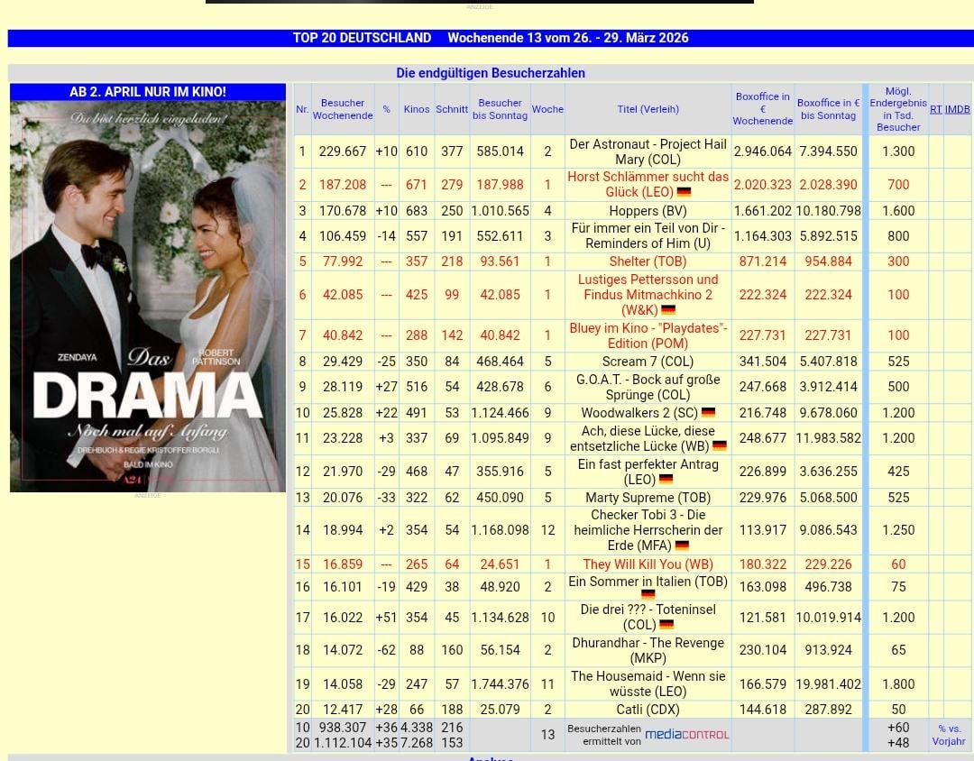Click the media control logo
This screenshot has width=974, height=761.
(686, 734)
